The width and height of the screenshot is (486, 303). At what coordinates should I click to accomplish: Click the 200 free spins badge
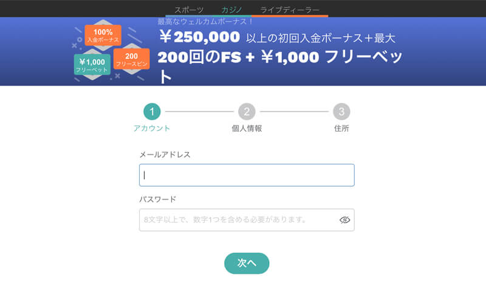tap(131, 59)
